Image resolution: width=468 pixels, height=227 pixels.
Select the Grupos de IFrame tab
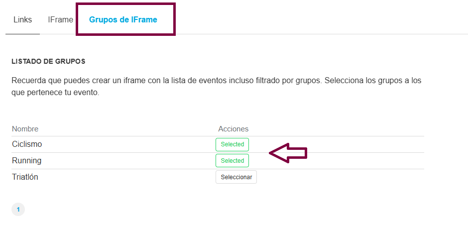coord(123,20)
